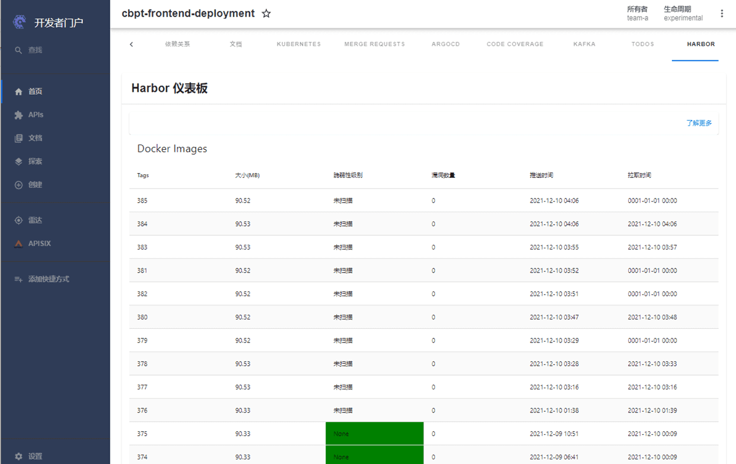Star the cbpt-frontend-deployment entity

[266, 13]
